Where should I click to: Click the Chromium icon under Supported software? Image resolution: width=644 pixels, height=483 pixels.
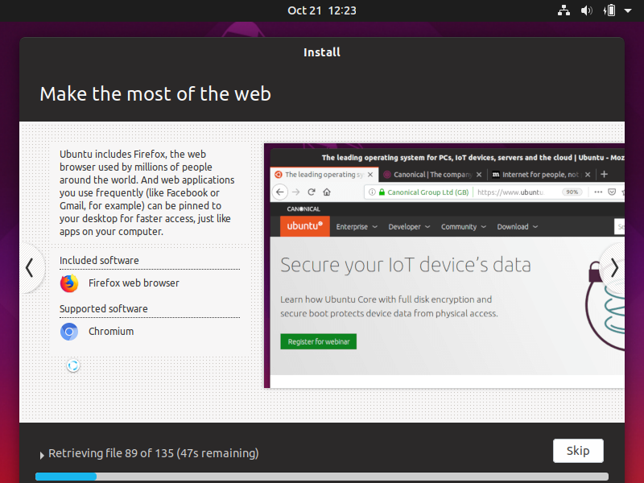coord(69,332)
